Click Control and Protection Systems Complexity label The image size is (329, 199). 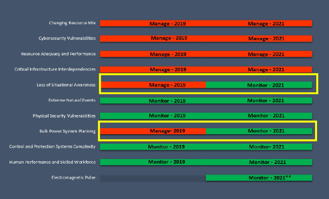52,146
